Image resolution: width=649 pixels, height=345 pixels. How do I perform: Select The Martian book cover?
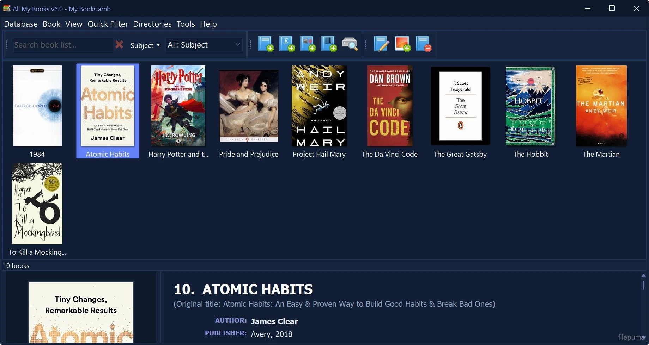pyautogui.click(x=601, y=106)
